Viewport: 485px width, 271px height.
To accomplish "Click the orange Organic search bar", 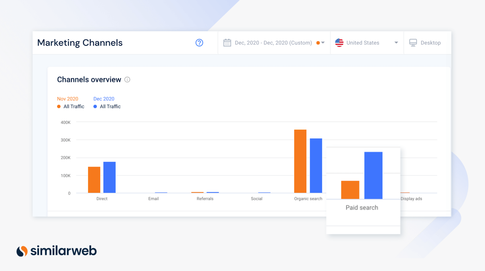I will coord(301,161).
